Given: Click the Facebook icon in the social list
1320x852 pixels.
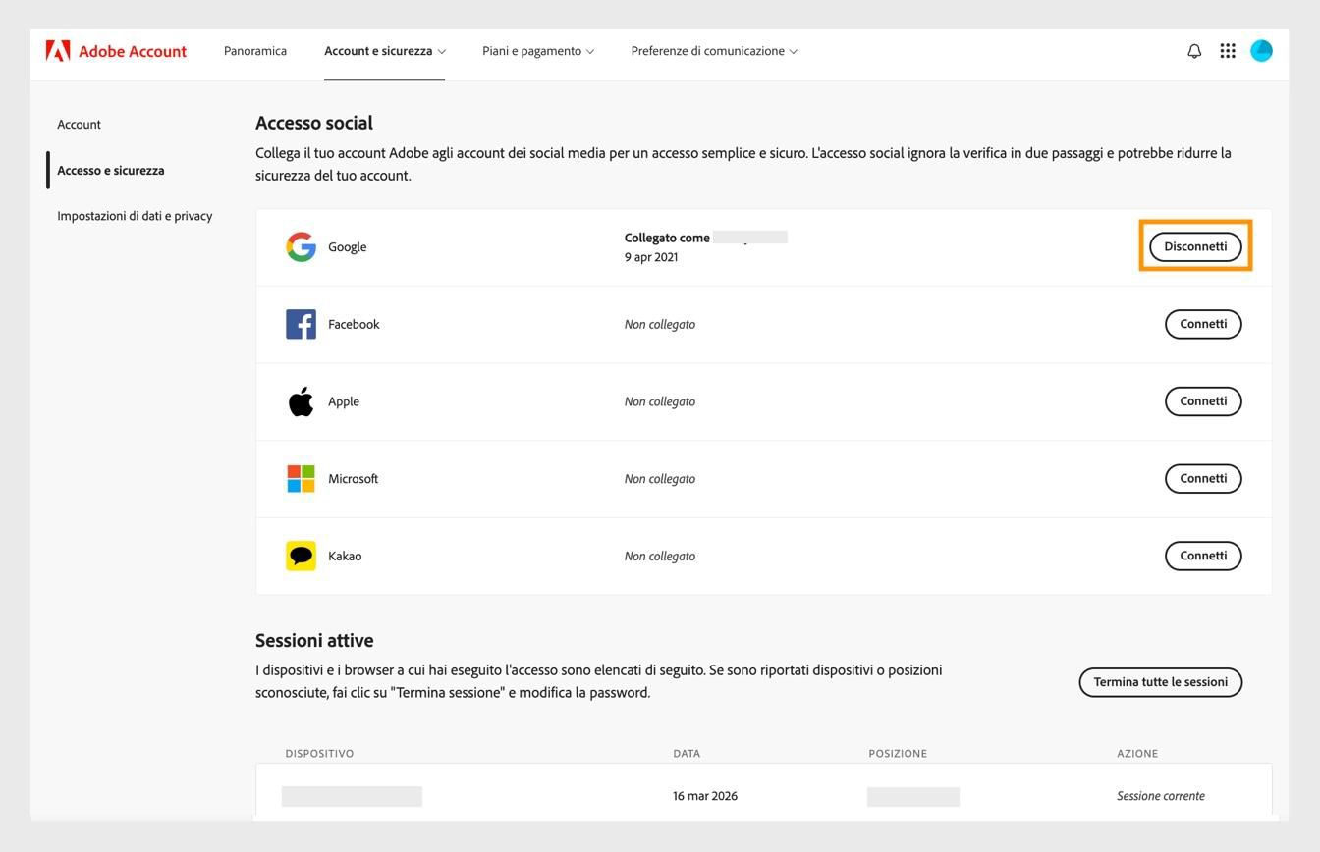Looking at the screenshot, I should click(302, 324).
